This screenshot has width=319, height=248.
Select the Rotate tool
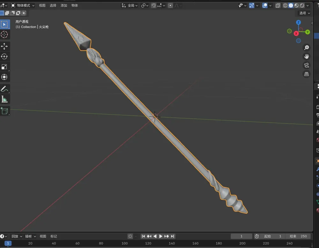point(4,56)
